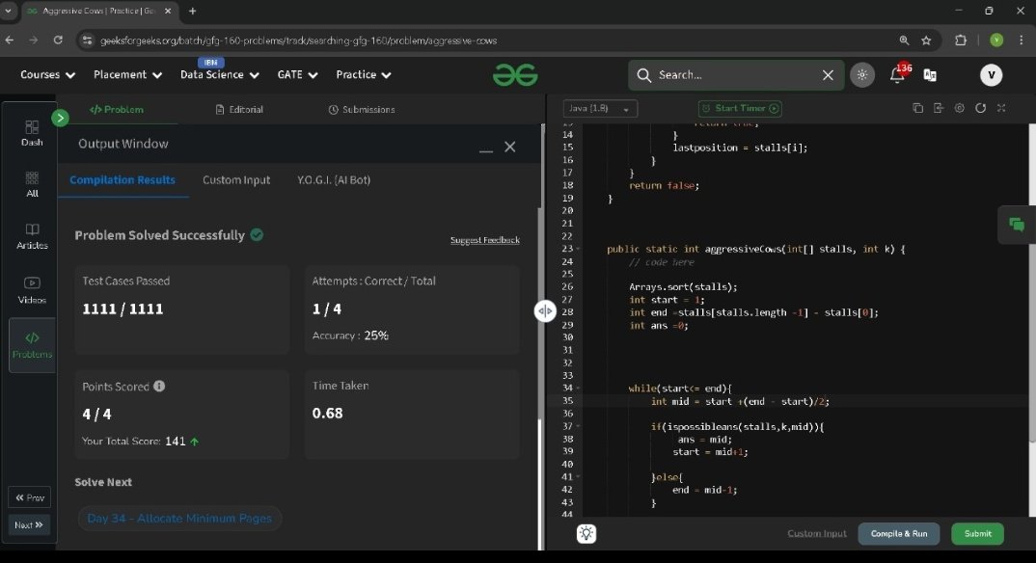Click the editor copy code icon
The width and height of the screenshot is (1036, 563).
tap(917, 108)
